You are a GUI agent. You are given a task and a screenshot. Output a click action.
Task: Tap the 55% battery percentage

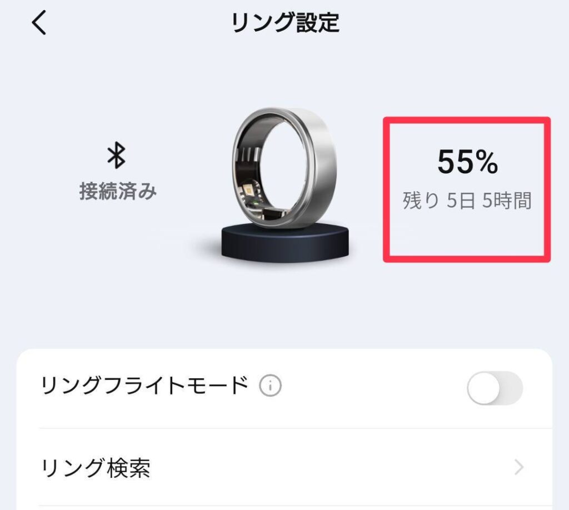tap(467, 162)
